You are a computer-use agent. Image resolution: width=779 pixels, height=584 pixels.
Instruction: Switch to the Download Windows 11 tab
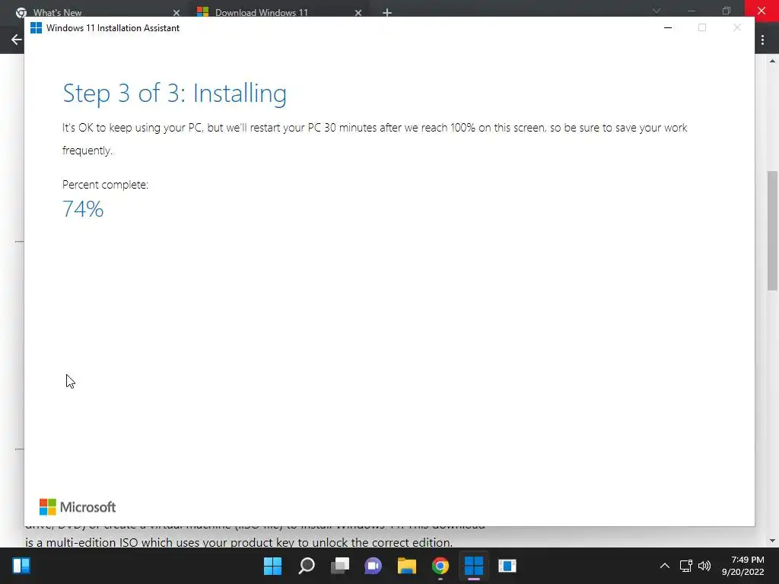262,12
